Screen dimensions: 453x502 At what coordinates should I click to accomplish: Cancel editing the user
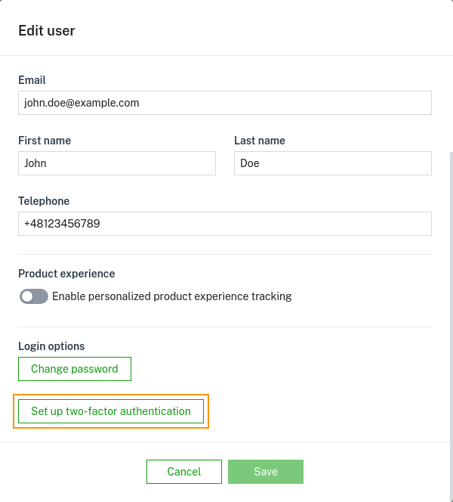coord(184,472)
